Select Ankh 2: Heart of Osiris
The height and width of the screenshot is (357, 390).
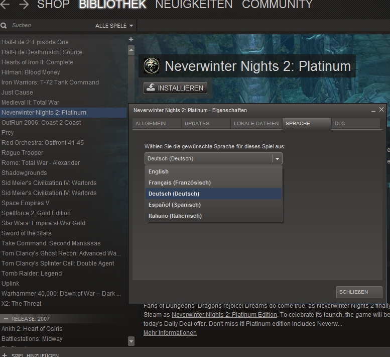(63, 329)
